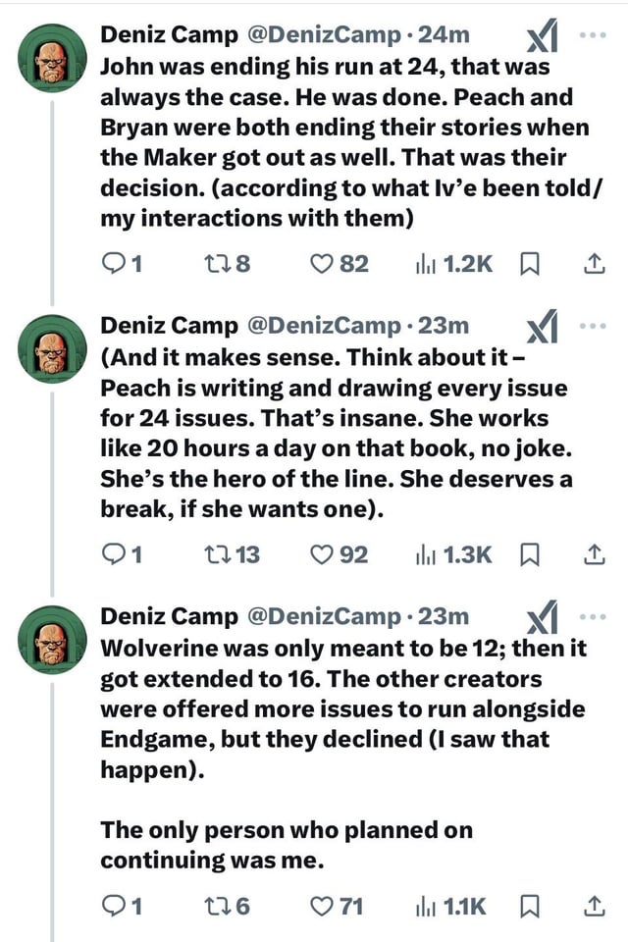Open Deniz Camp's name on first tweet
Viewport: 628px width, 942px height.
click(170, 35)
